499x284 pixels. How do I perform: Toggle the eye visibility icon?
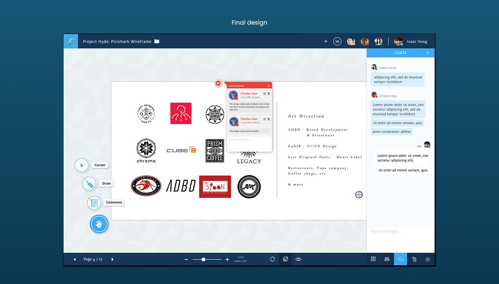298,259
